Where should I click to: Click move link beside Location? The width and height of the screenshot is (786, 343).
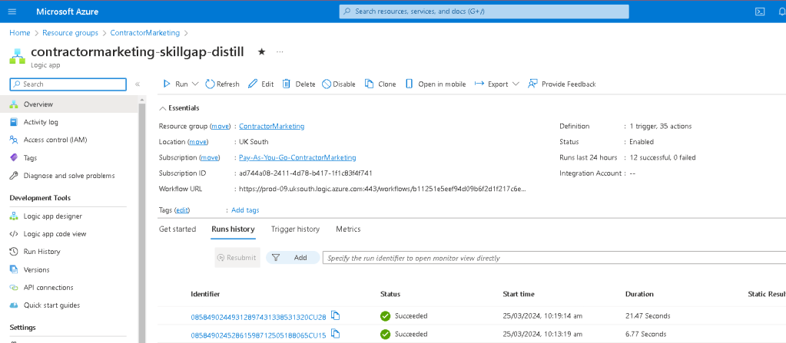tap(198, 142)
